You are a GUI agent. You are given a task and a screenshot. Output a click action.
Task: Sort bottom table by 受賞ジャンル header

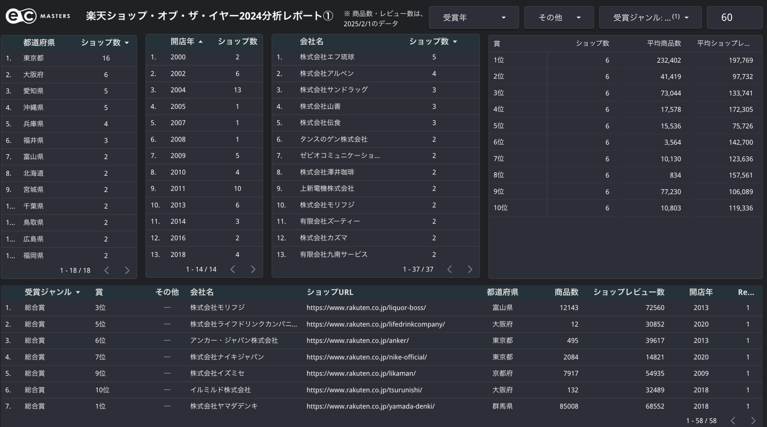[48, 292]
